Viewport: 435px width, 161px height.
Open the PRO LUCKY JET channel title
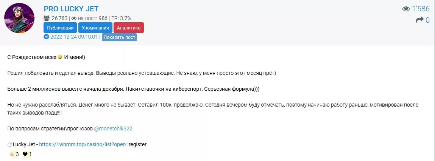pyautogui.click(x=71, y=9)
